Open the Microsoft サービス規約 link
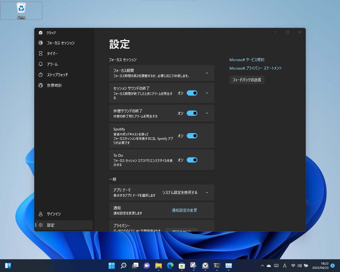This screenshot has width=340, height=272. pyautogui.click(x=246, y=59)
